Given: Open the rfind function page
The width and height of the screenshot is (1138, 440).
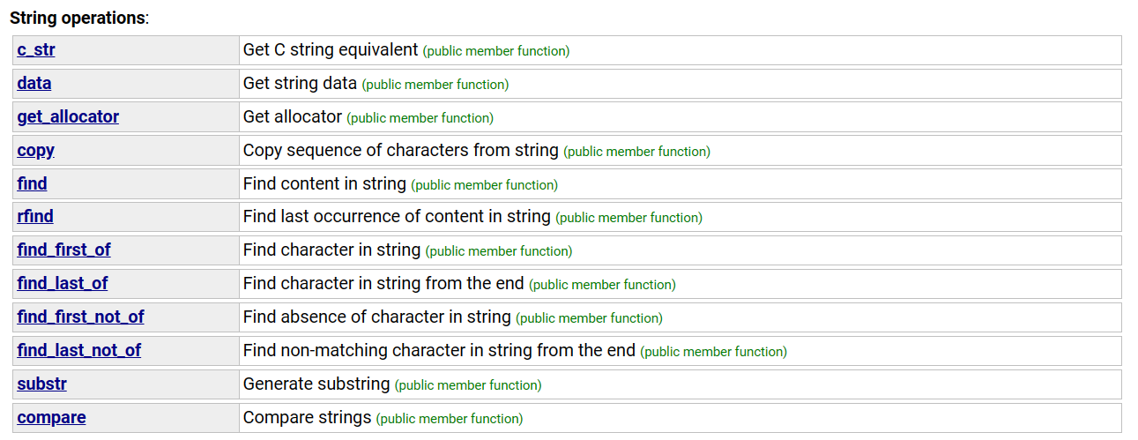Looking at the screenshot, I should coord(35,217).
